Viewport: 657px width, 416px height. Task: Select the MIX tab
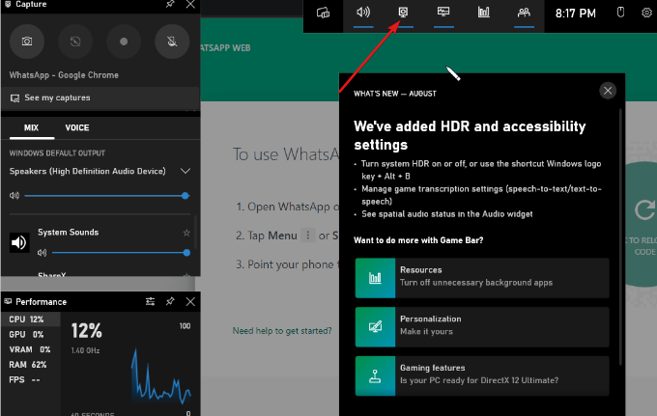point(32,127)
